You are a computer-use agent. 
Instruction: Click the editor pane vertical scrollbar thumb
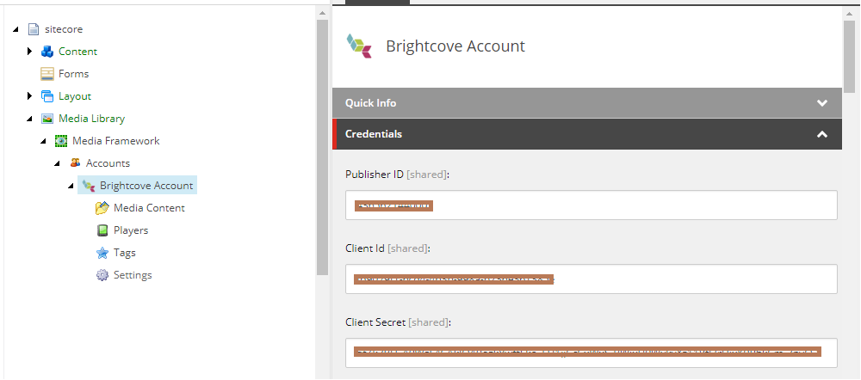coord(849,56)
